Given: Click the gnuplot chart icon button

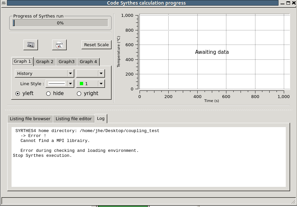Looking at the screenshot, I should click(59, 45).
